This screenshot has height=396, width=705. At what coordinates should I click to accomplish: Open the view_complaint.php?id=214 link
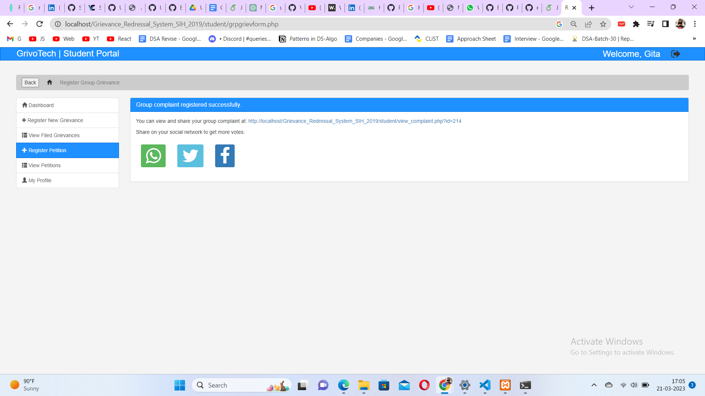(x=354, y=121)
